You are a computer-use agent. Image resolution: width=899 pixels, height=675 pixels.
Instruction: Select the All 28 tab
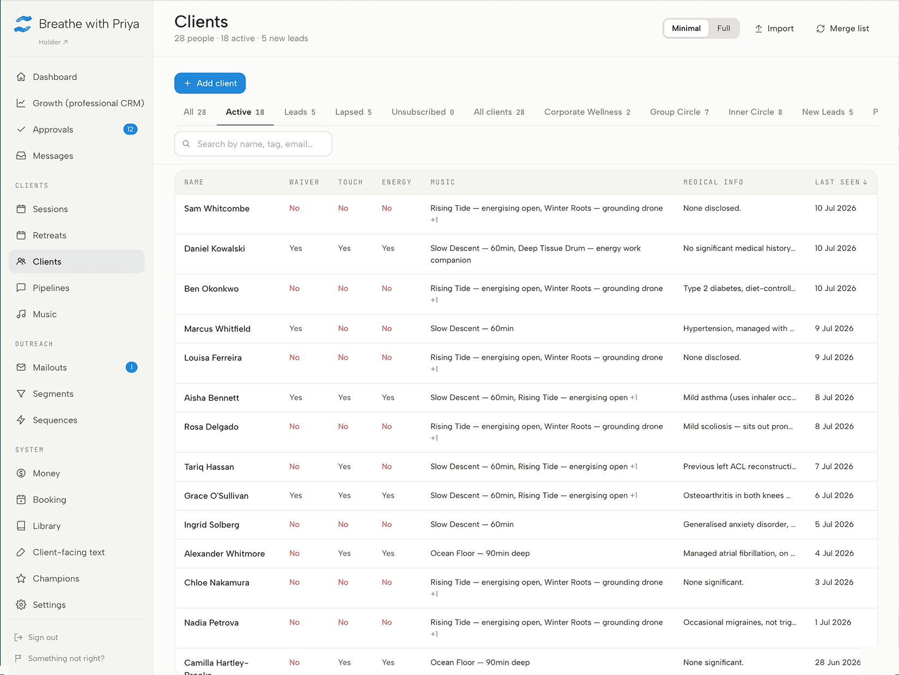pos(195,112)
